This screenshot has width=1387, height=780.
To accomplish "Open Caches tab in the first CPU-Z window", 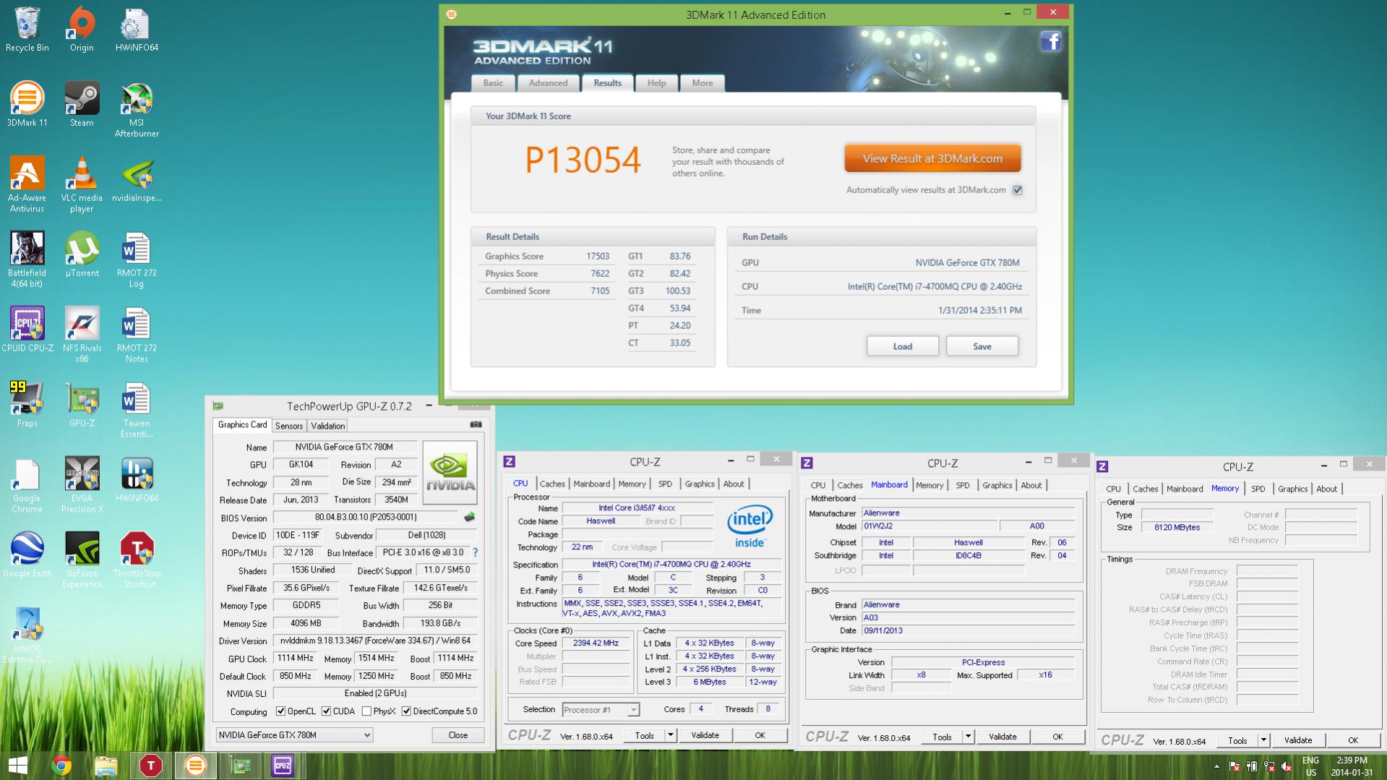I will [552, 484].
